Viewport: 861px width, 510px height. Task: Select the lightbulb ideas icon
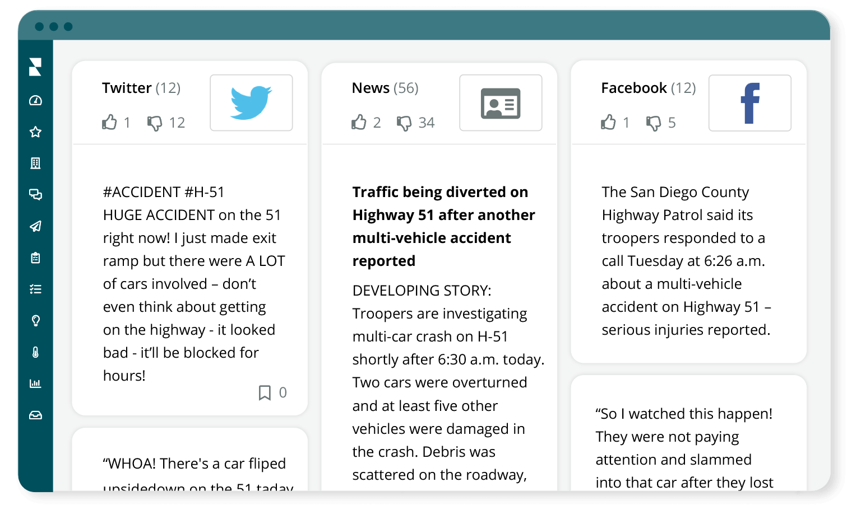[x=35, y=320]
